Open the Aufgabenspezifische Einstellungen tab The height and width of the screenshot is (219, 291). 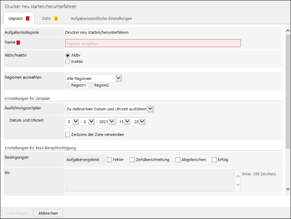pyautogui.click(x=101, y=18)
